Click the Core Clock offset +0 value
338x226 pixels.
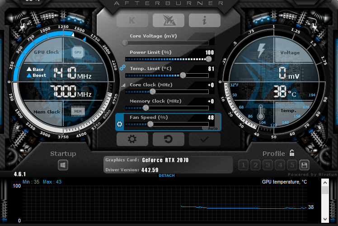point(211,85)
